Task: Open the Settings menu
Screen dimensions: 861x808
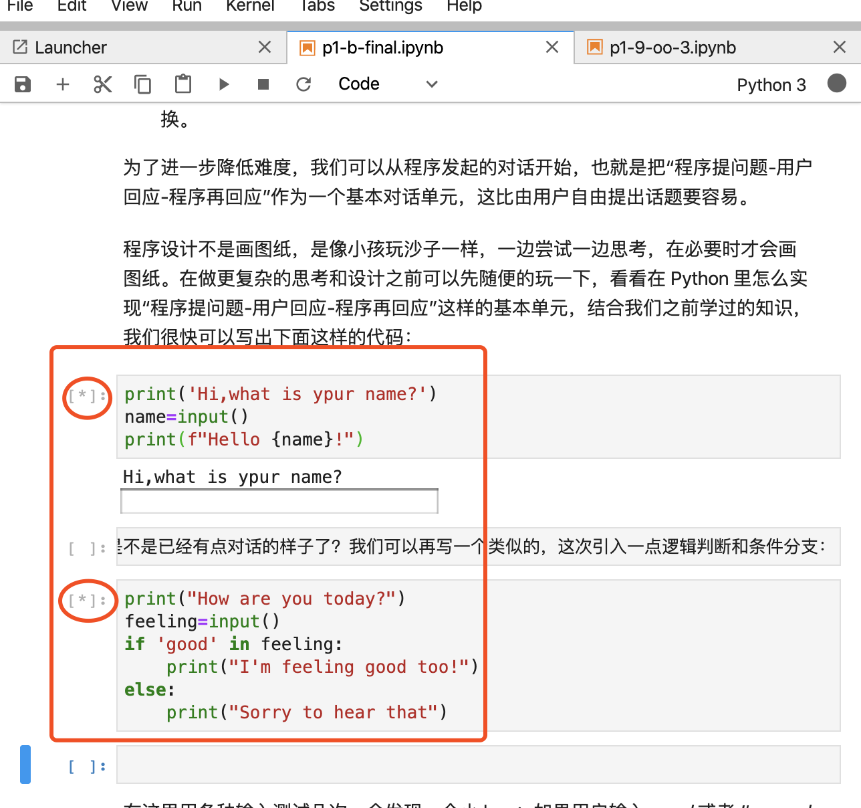Action: (x=390, y=7)
